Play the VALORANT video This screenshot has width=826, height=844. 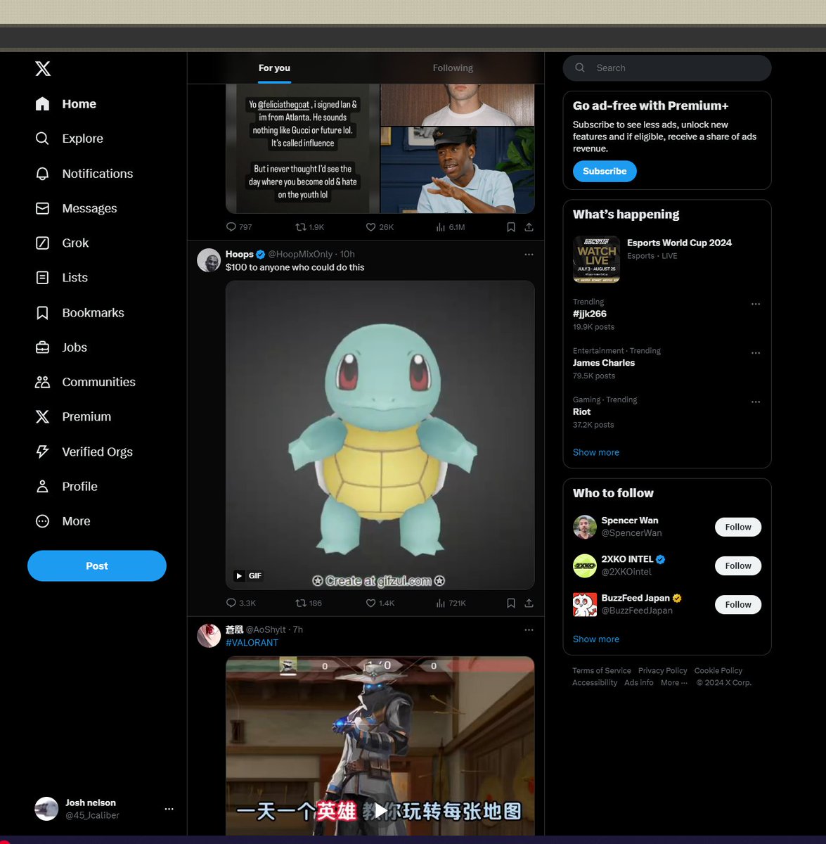click(x=380, y=811)
